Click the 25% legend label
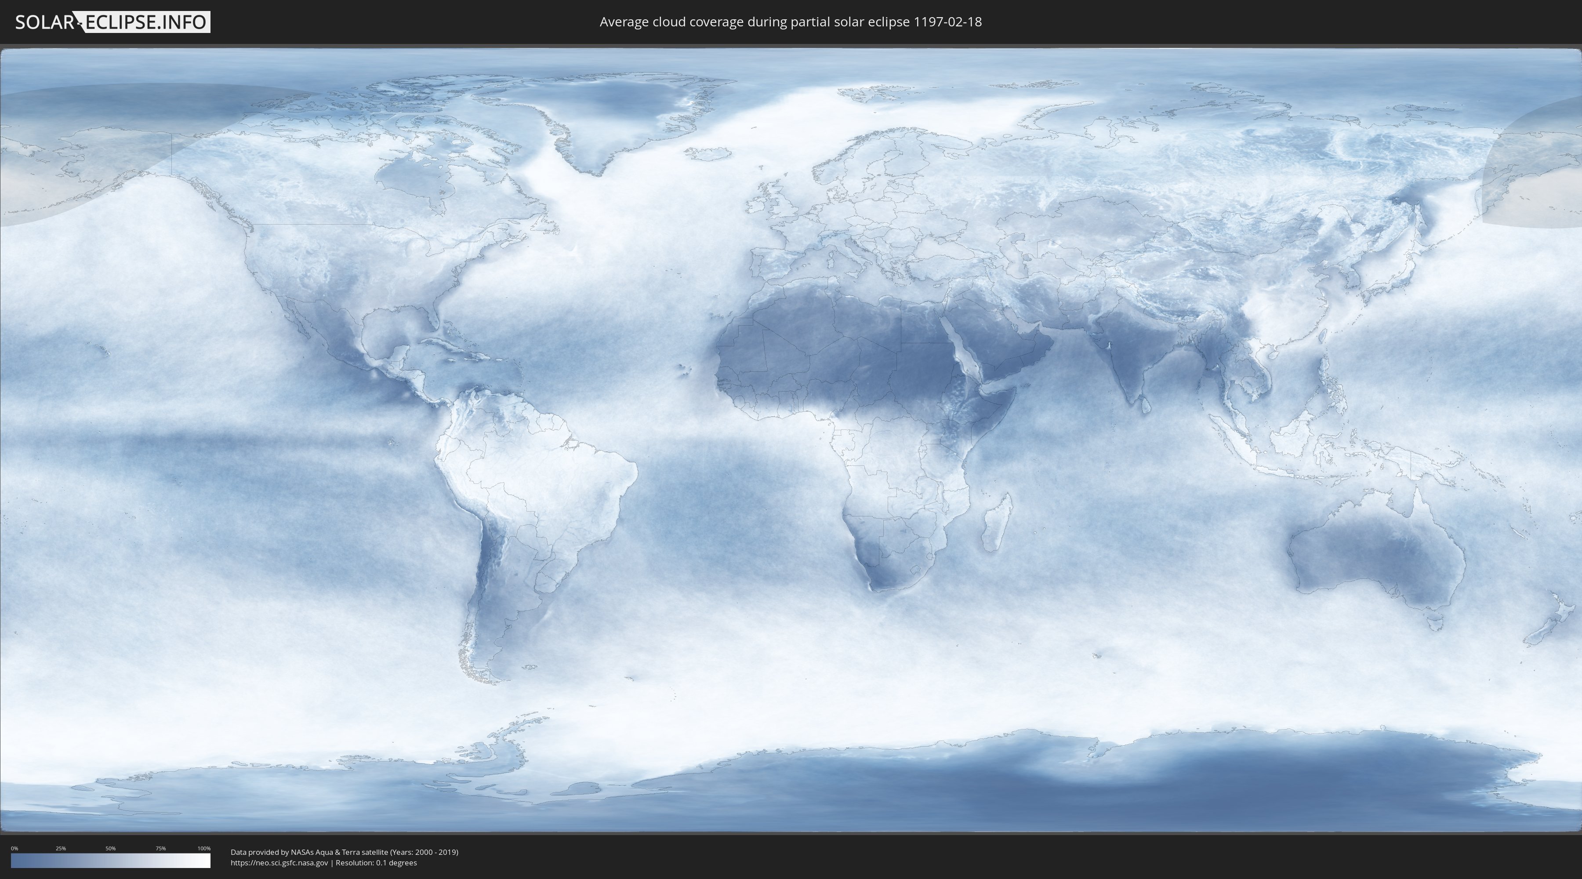This screenshot has width=1582, height=879. pyautogui.click(x=61, y=848)
